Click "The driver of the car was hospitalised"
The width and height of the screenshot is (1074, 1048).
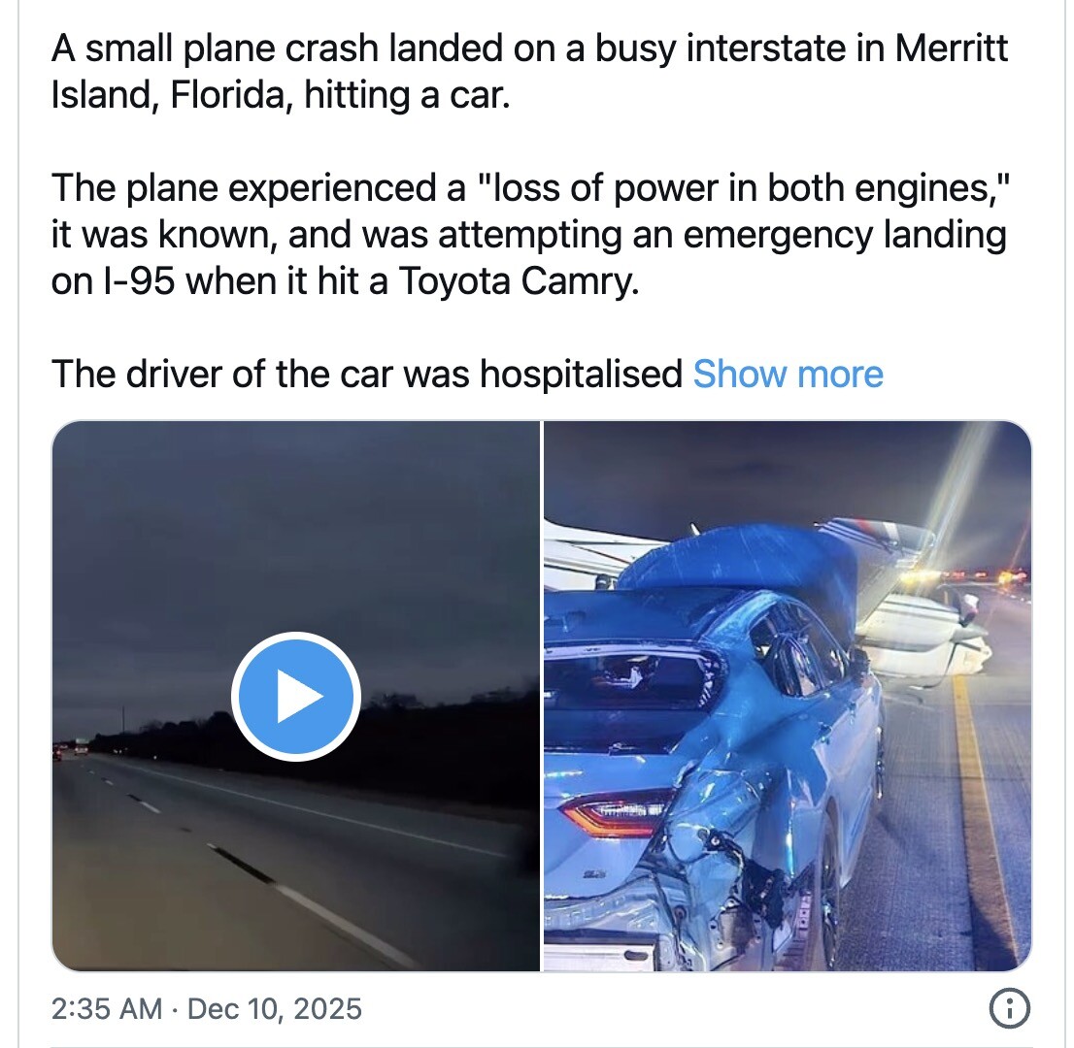coord(367,374)
